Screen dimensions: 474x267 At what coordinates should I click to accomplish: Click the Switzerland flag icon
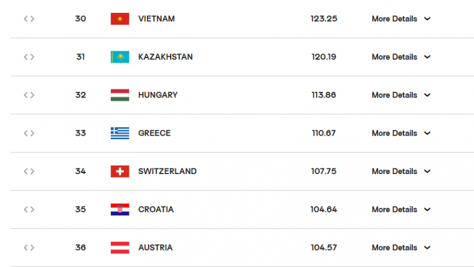tap(120, 171)
